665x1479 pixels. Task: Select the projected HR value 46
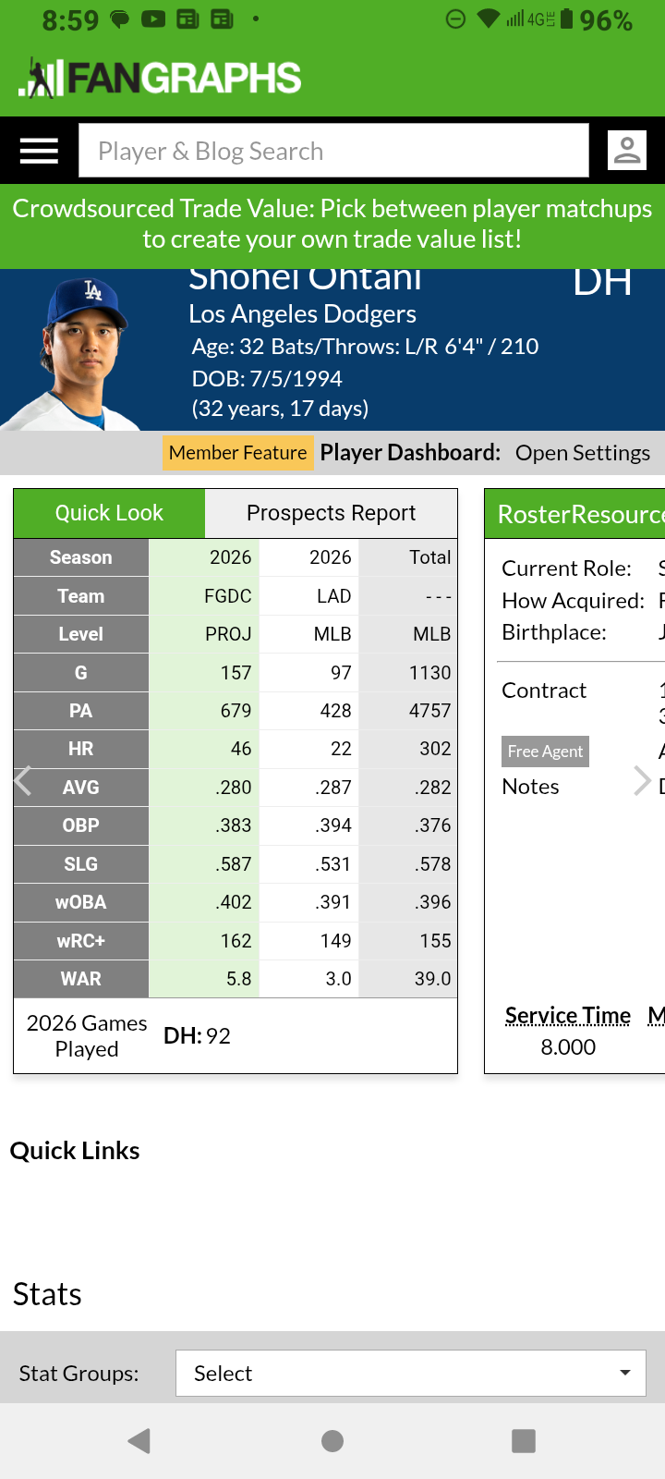tap(241, 749)
